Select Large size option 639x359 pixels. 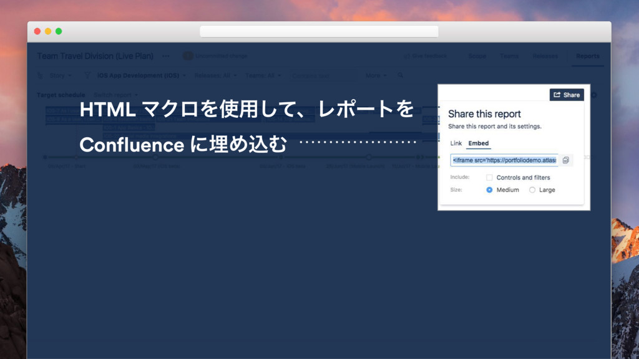[532, 190]
